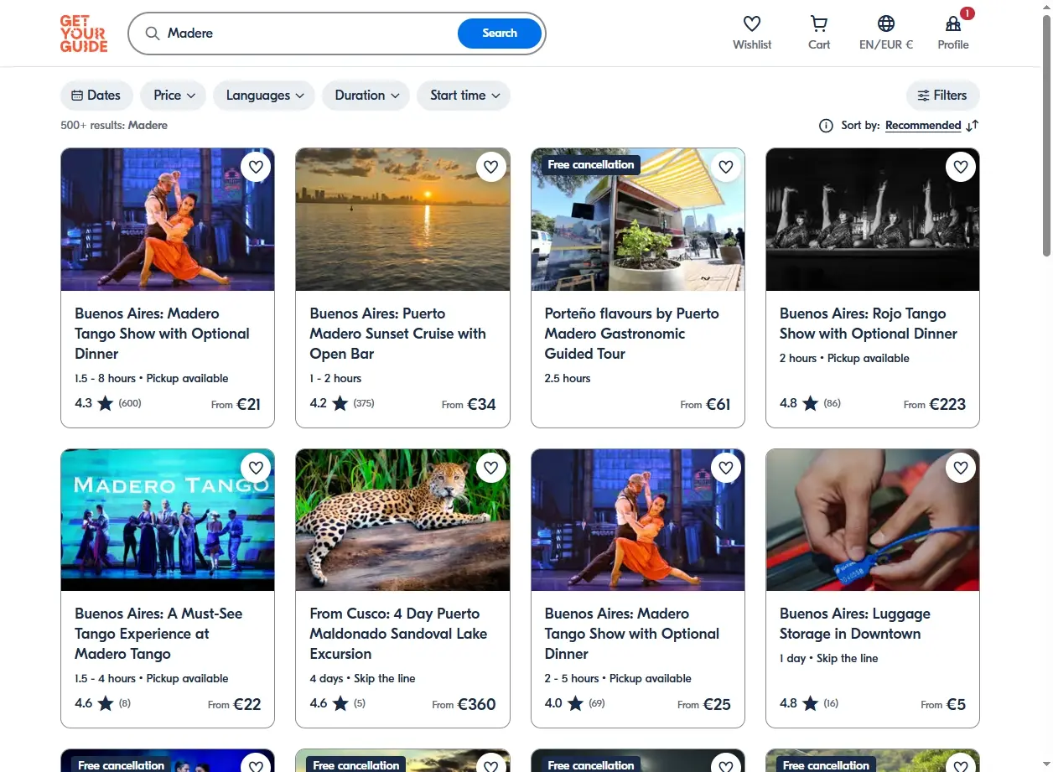
Task: Click the sort order arrows icon
Action: [973, 126]
